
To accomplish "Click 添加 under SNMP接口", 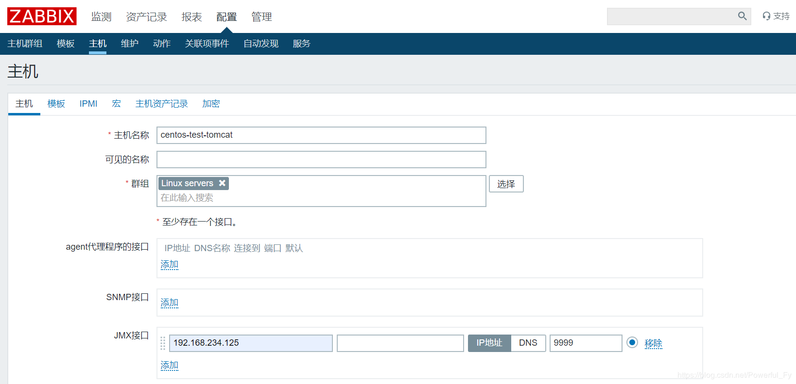I will coord(170,303).
